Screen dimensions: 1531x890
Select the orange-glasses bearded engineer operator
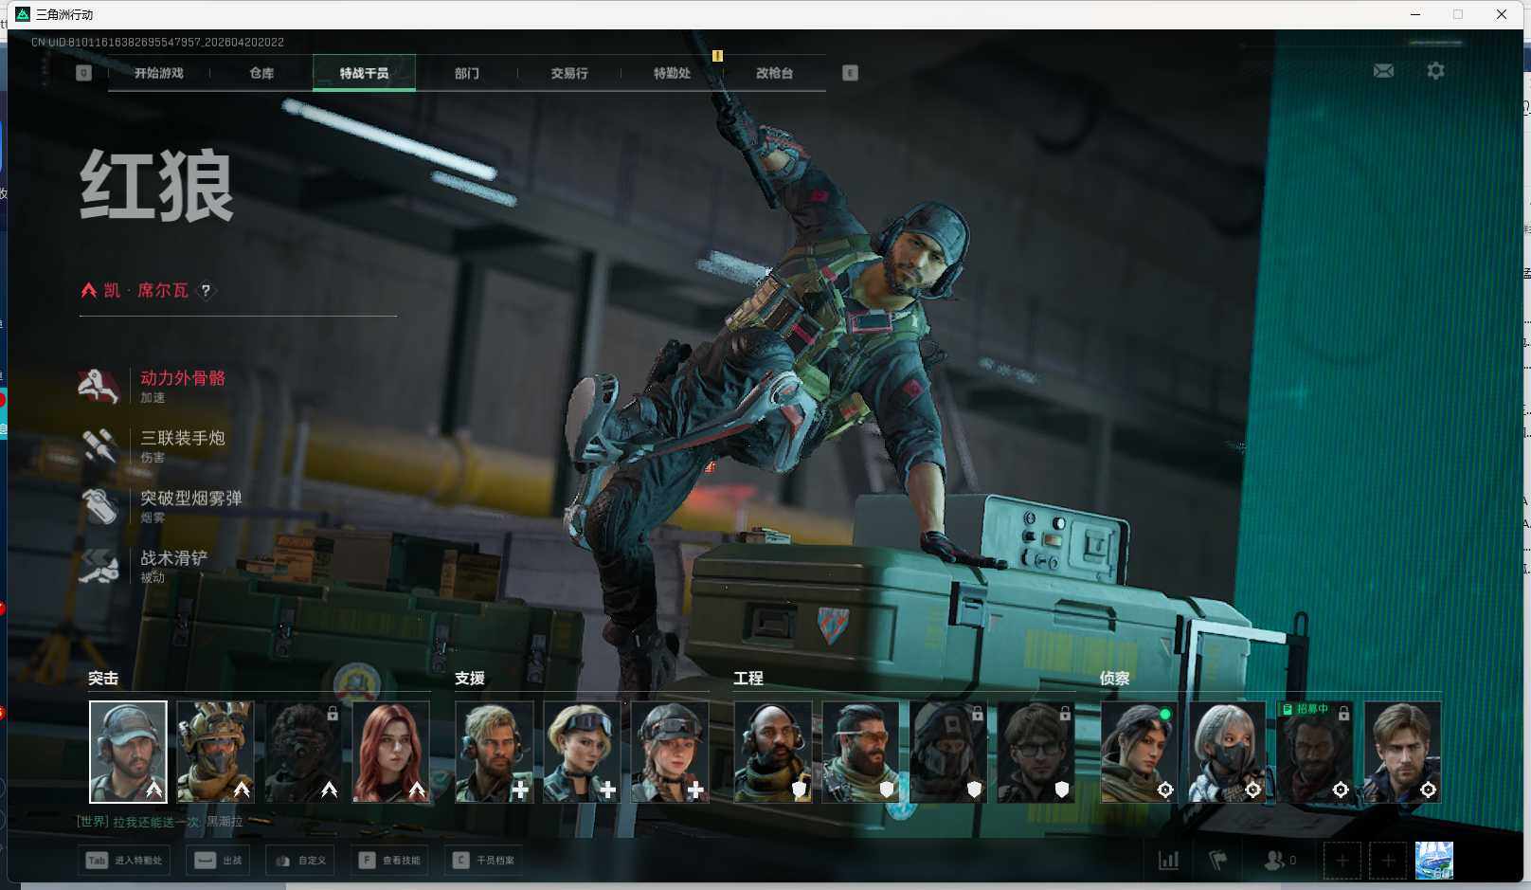click(860, 752)
